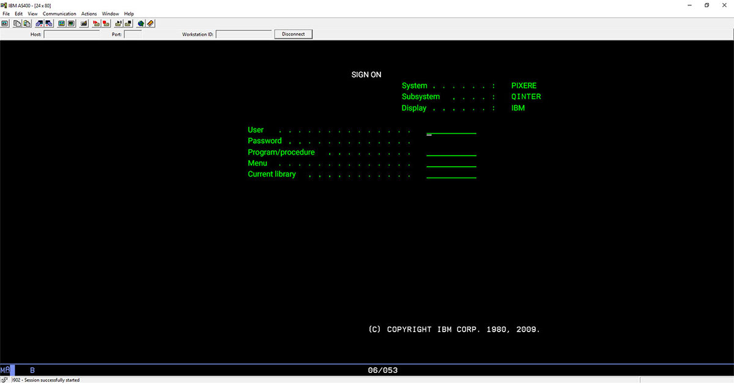Click the globe Support toolbar icon
This screenshot has width=734, height=384.
pos(141,23)
